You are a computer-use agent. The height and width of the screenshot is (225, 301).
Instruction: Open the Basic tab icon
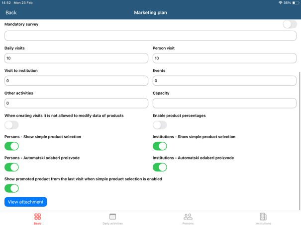pos(37,217)
